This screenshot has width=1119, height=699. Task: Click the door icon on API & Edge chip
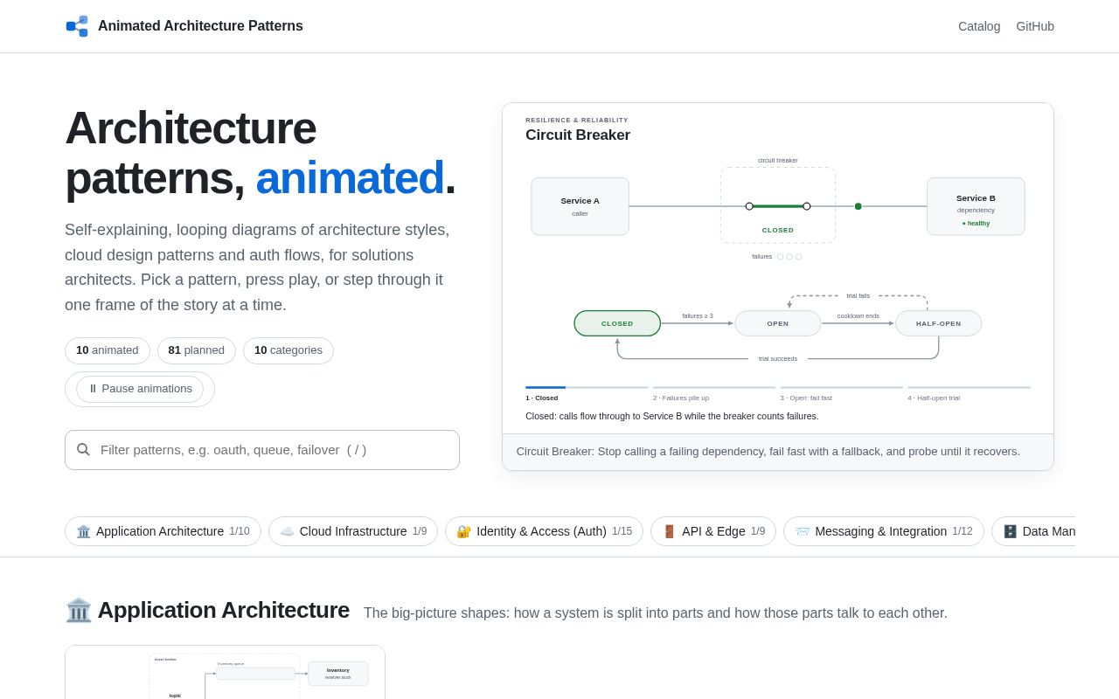670,531
